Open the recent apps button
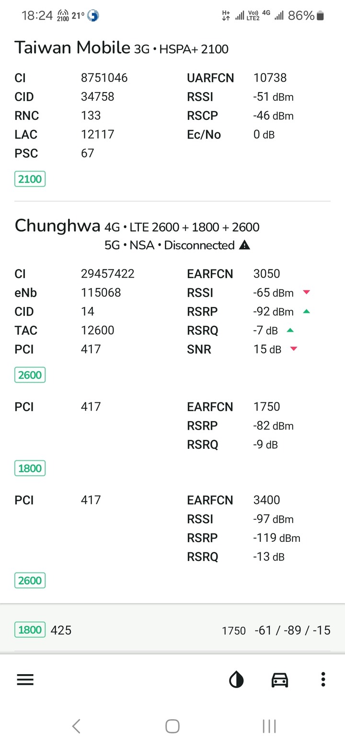This screenshot has height=748, width=345. point(269,726)
